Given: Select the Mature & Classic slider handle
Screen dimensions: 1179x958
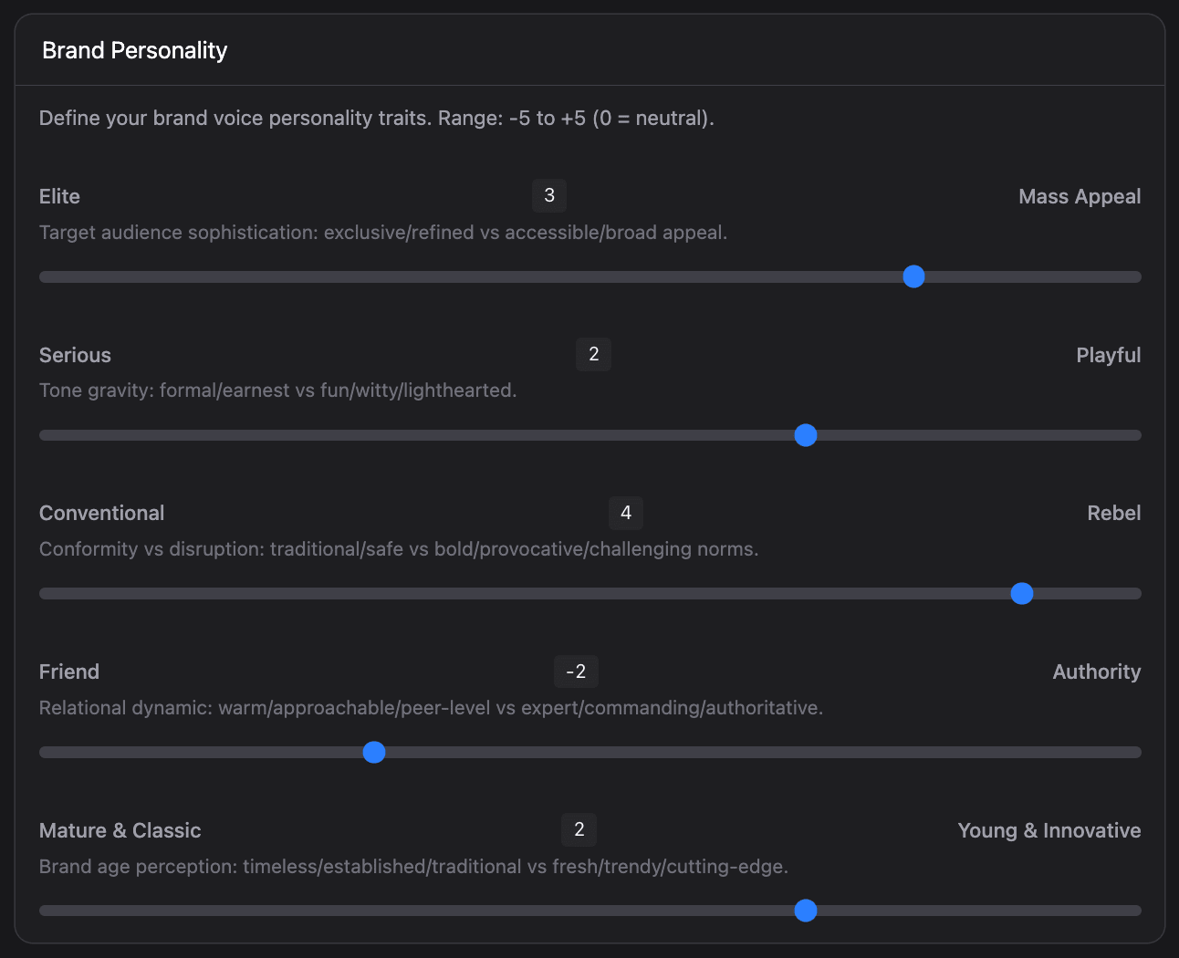Looking at the screenshot, I should click(x=806, y=911).
